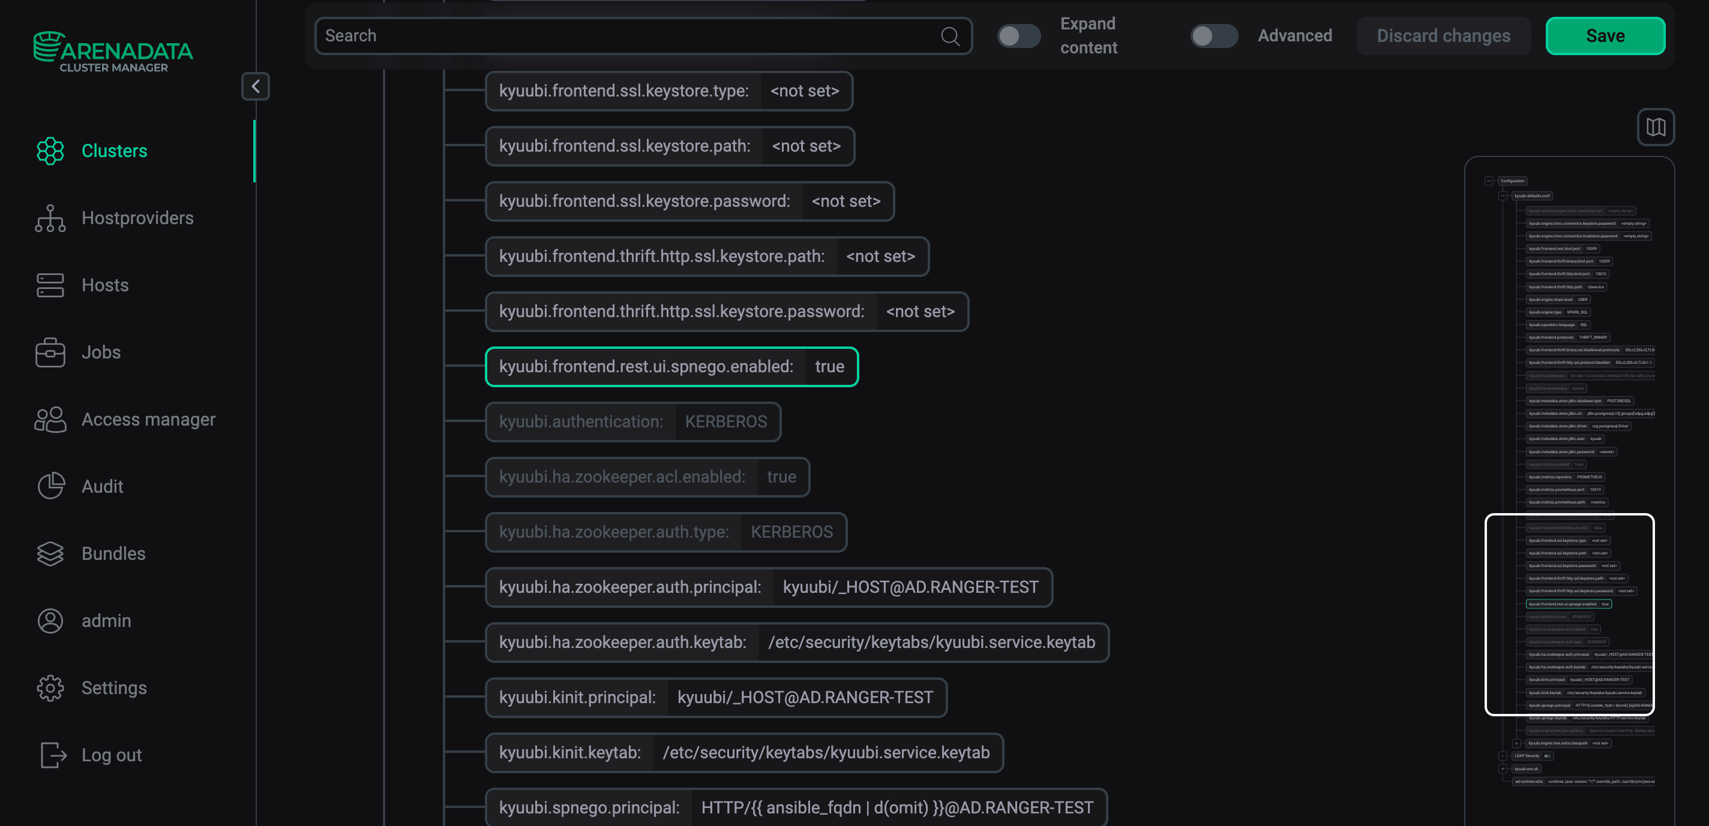This screenshot has height=826, width=1709.
Task: Open Audit via its pie-chart icon
Action: pos(50,486)
